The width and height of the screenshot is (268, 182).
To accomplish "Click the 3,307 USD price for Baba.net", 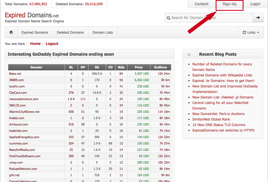I will (142, 74).
